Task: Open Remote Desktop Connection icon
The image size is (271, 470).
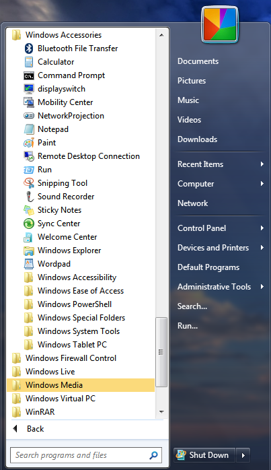Action: [x=29, y=156]
